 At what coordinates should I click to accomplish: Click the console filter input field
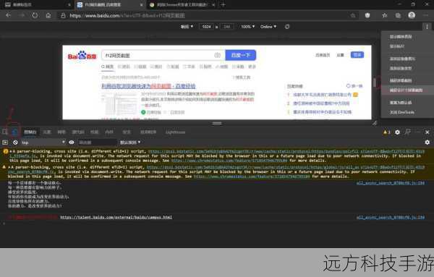pos(97,142)
